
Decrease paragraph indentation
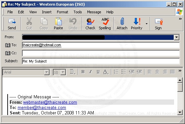(x=132, y=72)
